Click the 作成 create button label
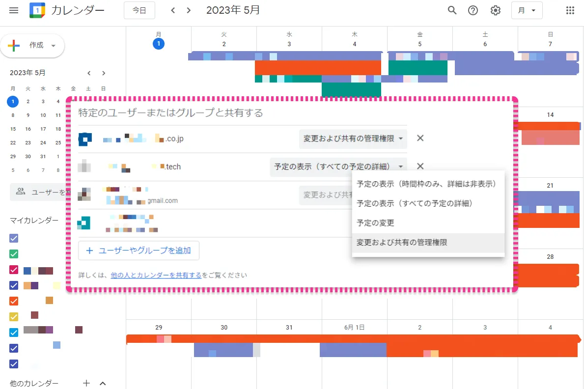Viewport: 584px width, 389px height. click(36, 45)
